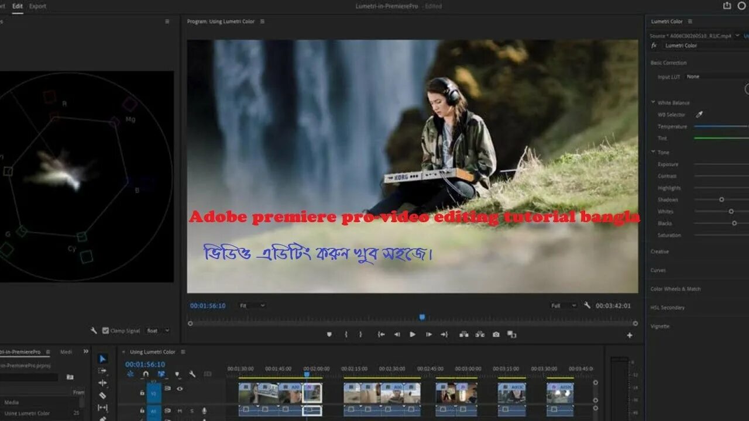Adjust the Shadows slider handle
Screen dimensions: 749x421
click(x=721, y=199)
